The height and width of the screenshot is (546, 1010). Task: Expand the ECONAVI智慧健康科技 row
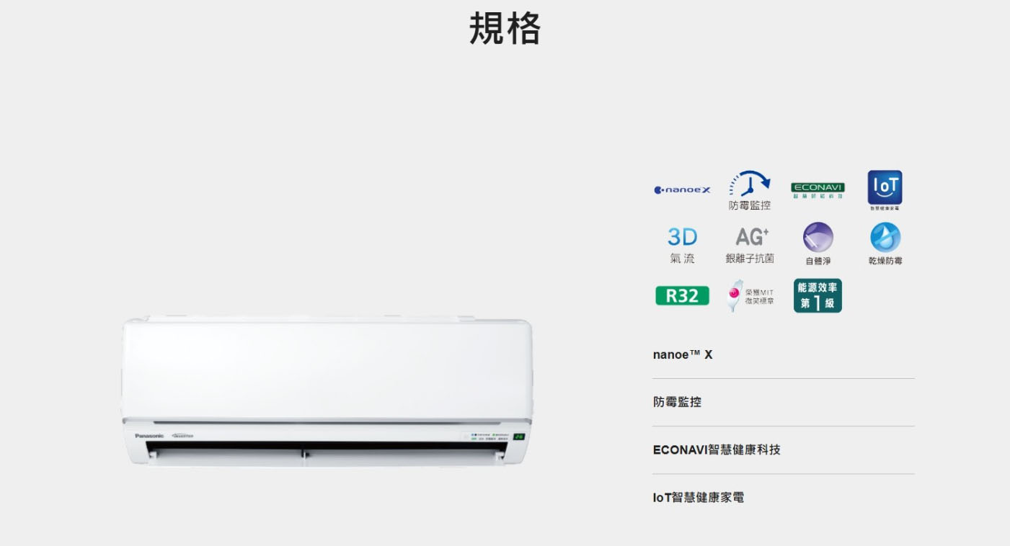pos(783,450)
